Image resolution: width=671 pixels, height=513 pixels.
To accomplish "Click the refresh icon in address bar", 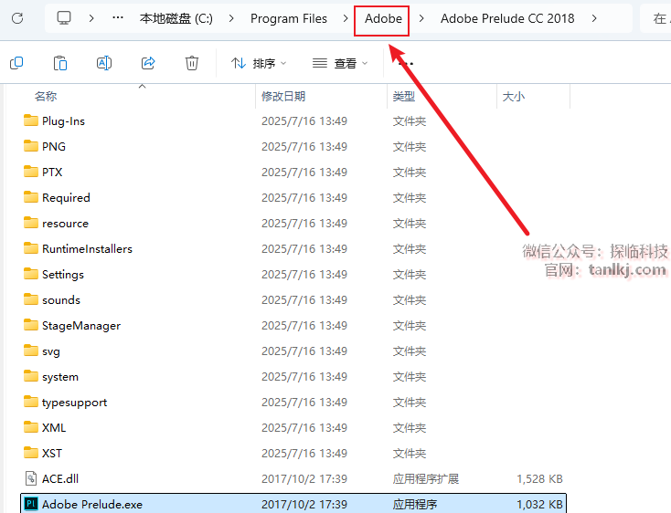I will (x=17, y=18).
